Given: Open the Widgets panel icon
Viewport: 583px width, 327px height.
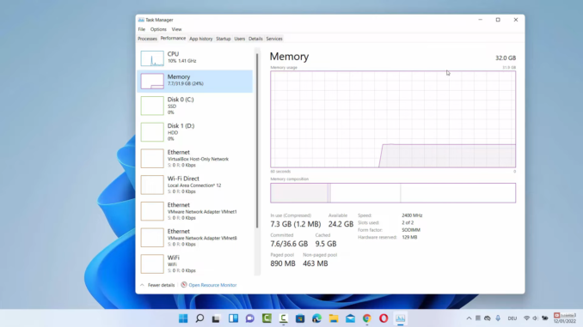Looking at the screenshot, I should pos(234,318).
